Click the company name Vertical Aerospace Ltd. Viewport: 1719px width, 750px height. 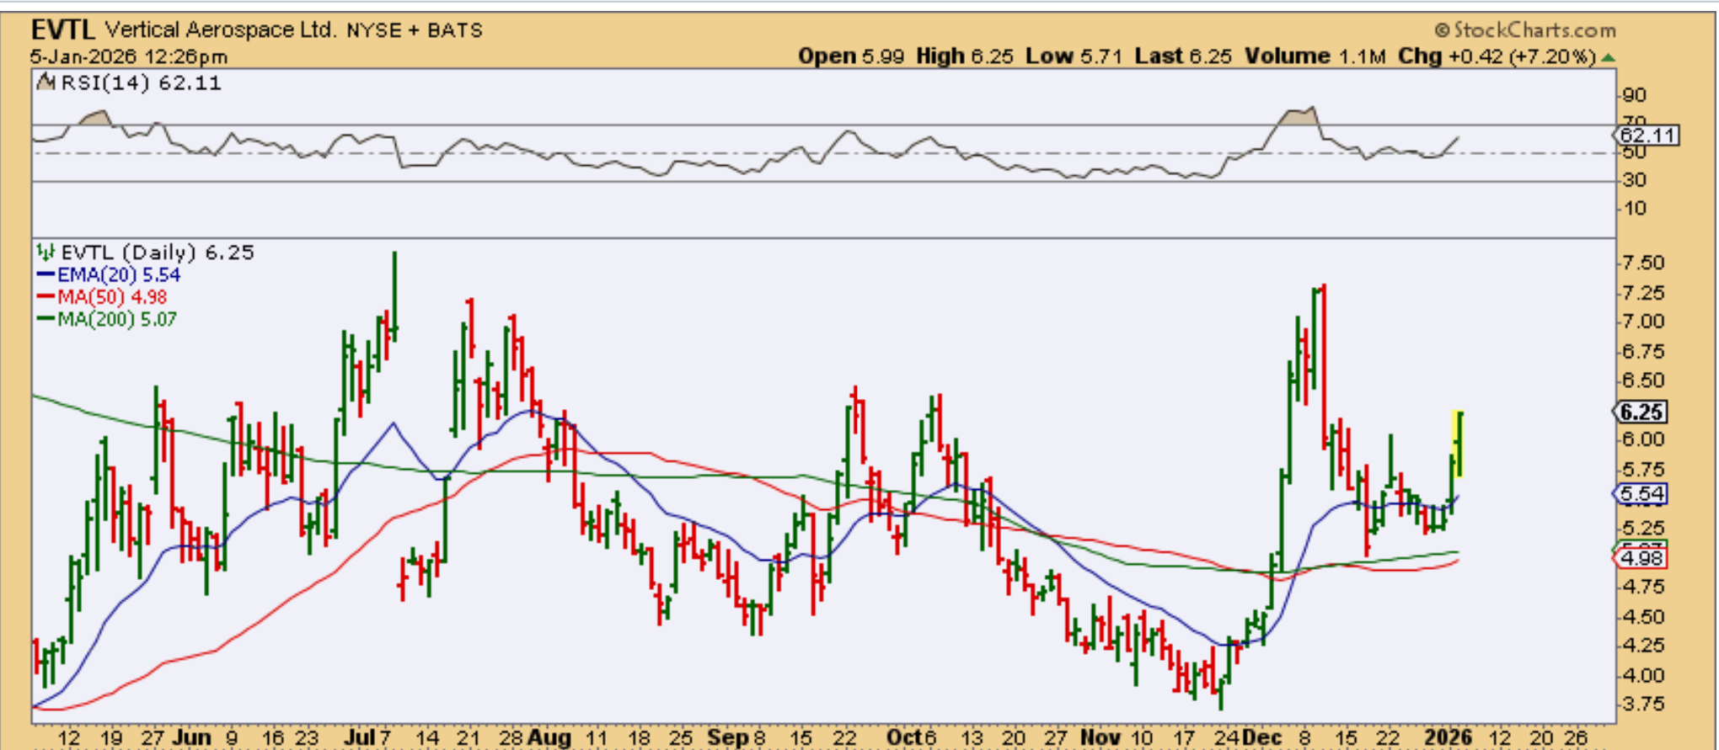point(221,30)
